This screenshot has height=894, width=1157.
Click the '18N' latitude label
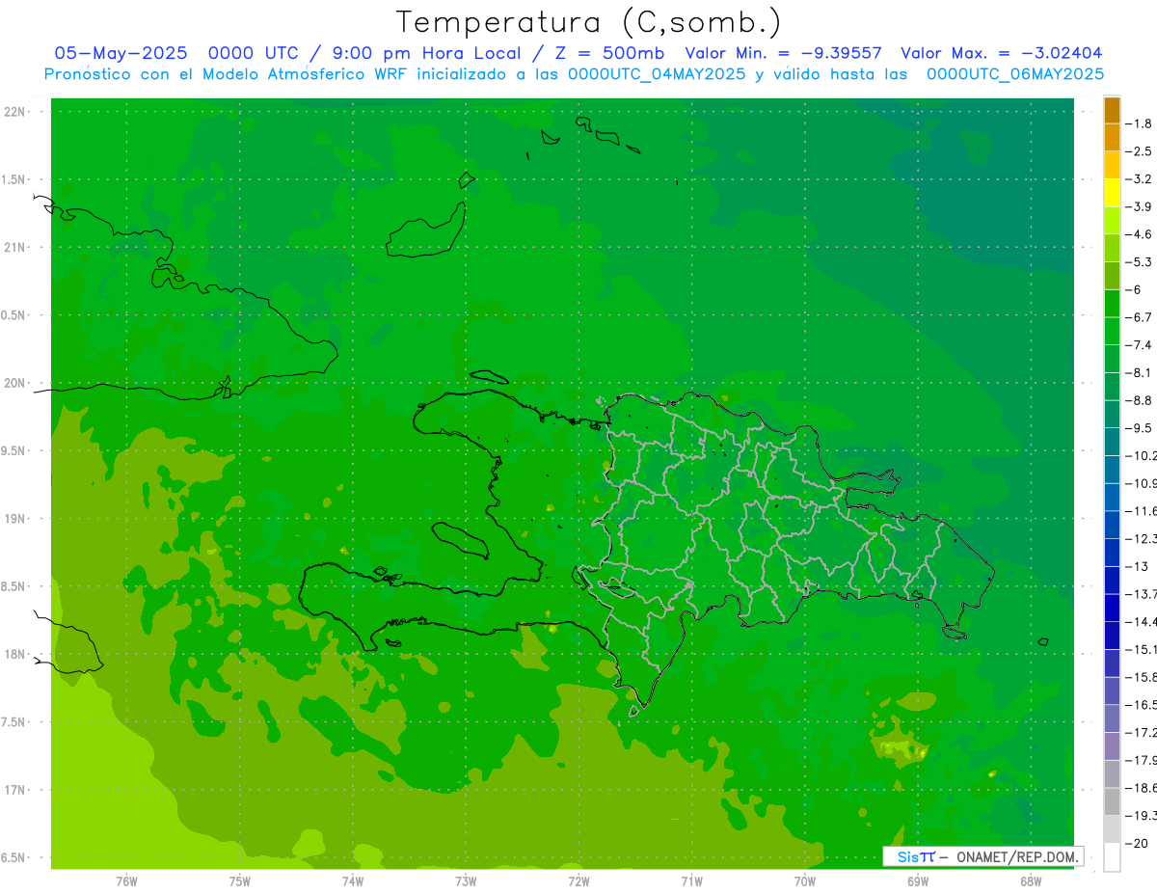pos(16,655)
